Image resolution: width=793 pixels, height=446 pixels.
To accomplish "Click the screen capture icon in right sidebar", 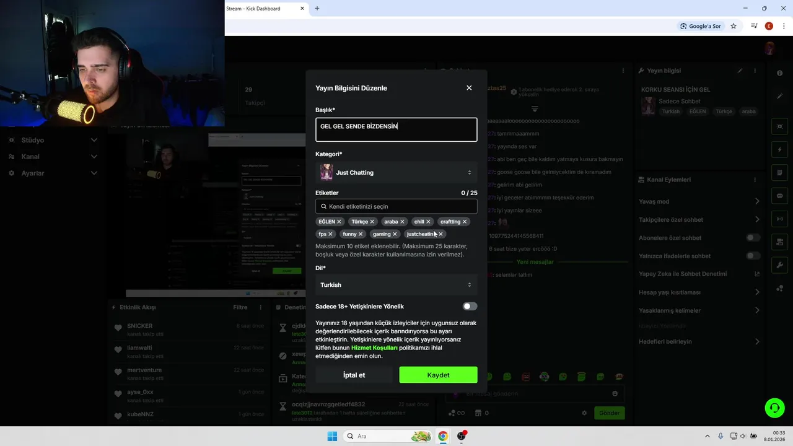I will [780, 126].
